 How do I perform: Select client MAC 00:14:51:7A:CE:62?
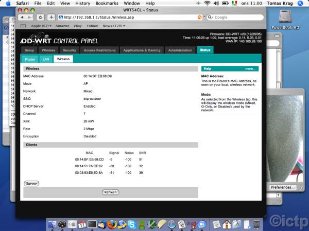tap(89, 166)
